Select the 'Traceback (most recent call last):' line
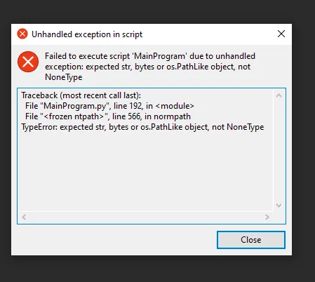315x282 pixels. (81, 95)
